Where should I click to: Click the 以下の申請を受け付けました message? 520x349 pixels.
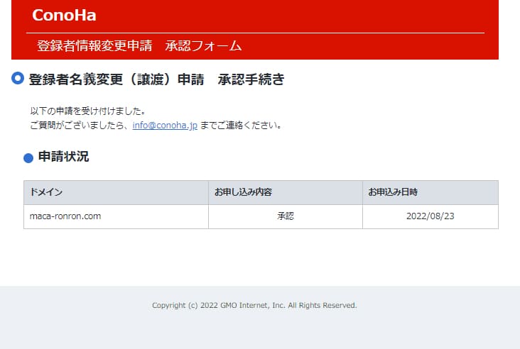[x=87, y=111]
